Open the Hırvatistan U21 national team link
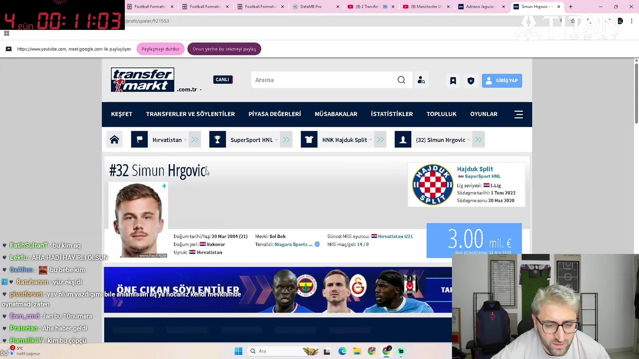Image resolution: width=639 pixels, height=359 pixels. click(x=395, y=236)
